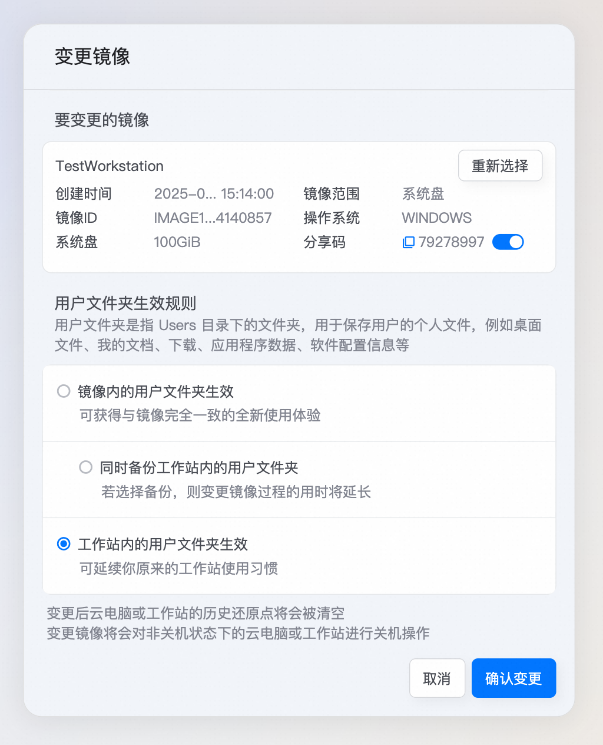Click the share code number 79278997
The width and height of the screenshot is (603, 745).
tap(451, 242)
